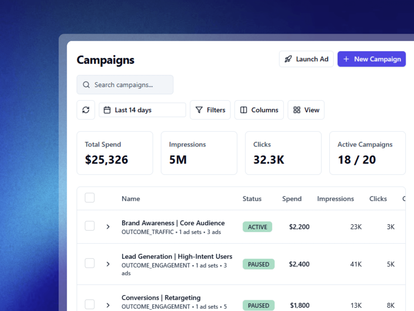Screen dimensions: 414x311
Task: Click the calendar icon beside Last 14 days
Action: click(x=107, y=110)
